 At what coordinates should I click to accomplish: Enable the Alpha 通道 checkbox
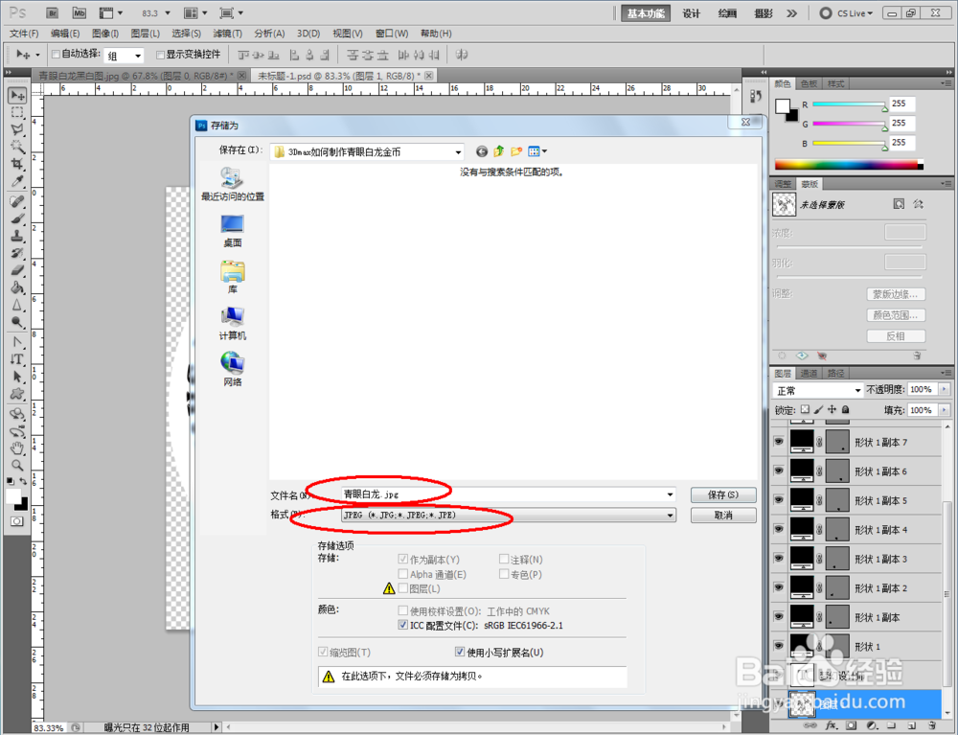click(x=401, y=574)
